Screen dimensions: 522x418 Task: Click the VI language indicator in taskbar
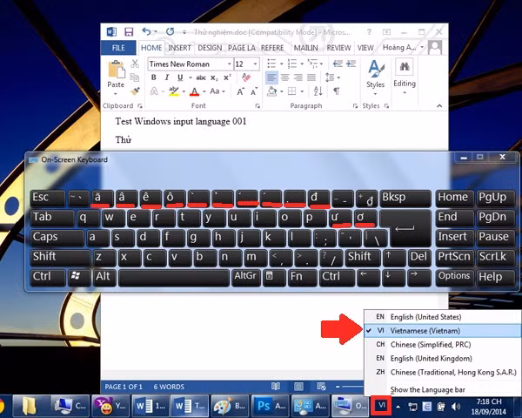381,406
